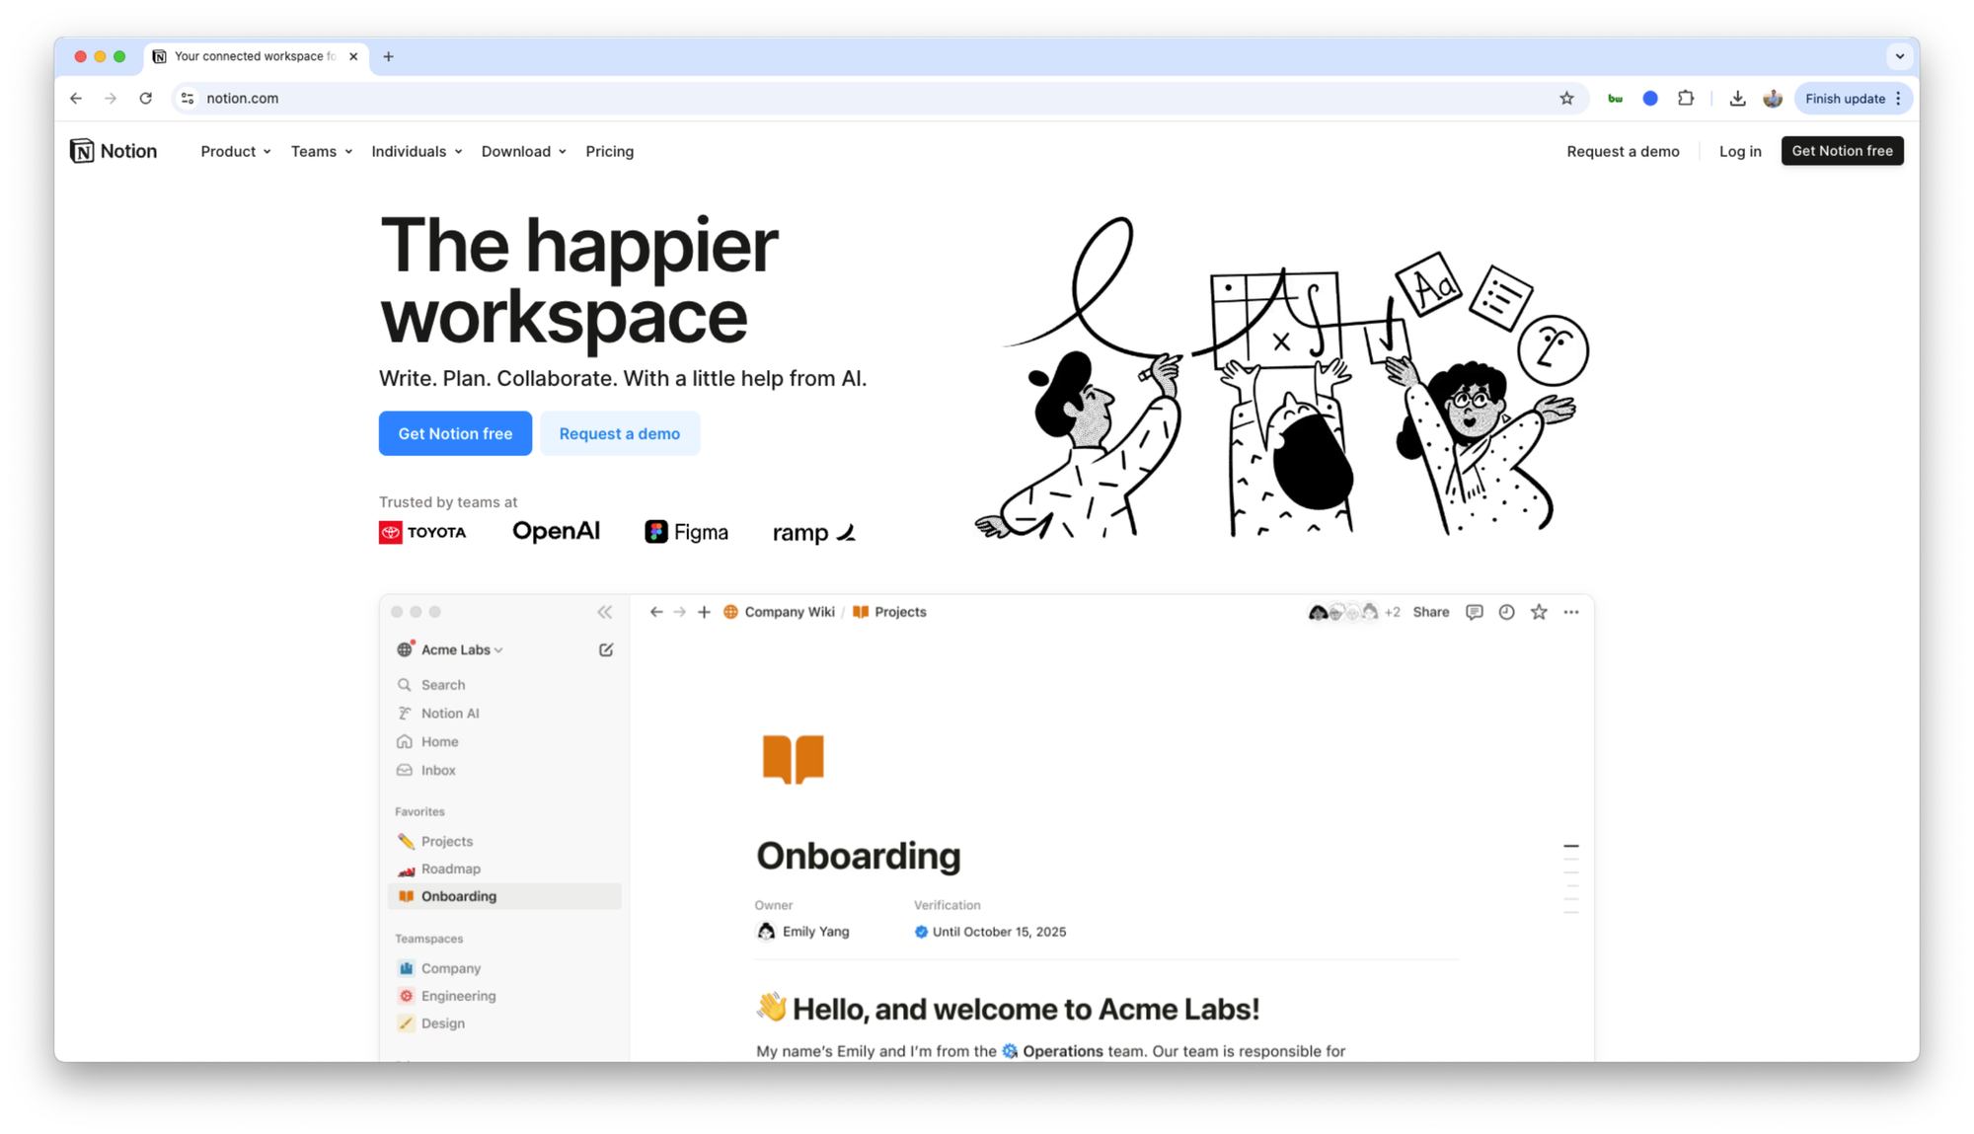Collapse the sidebar with double-chevron icon
This screenshot has height=1134, width=1974.
click(x=605, y=612)
